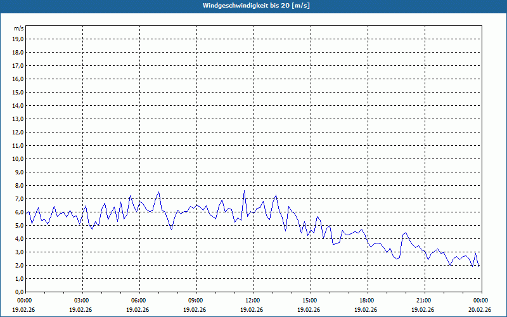Choose the 09:00 time axis label
The image size is (507, 317).
(x=196, y=301)
